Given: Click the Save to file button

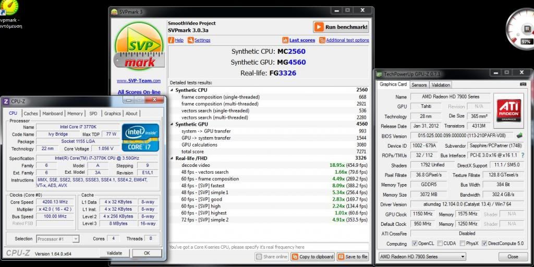Looking at the screenshot, I should point(353,257).
